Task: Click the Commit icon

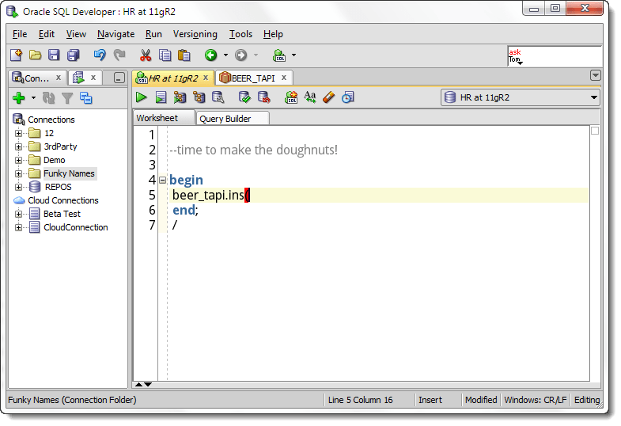Action: pos(244,97)
